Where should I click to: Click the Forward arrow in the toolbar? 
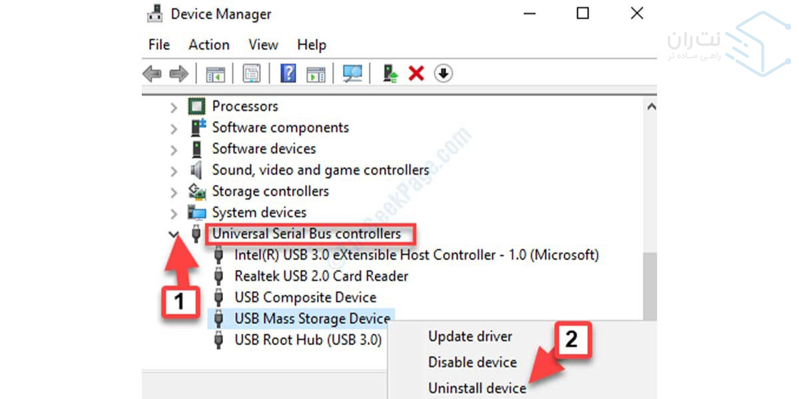178,74
